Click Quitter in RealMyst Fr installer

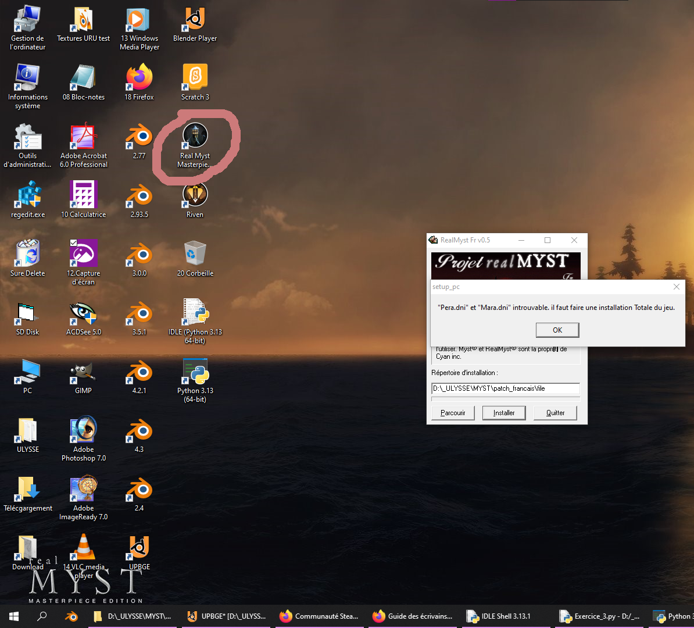click(555, 413)
